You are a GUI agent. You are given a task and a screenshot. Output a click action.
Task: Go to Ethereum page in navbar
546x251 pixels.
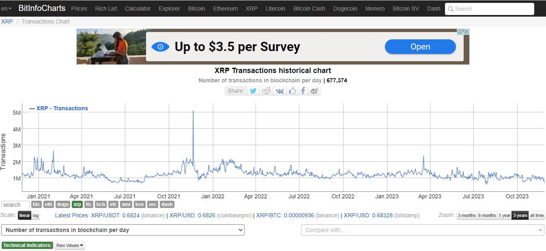click(225, 9)
